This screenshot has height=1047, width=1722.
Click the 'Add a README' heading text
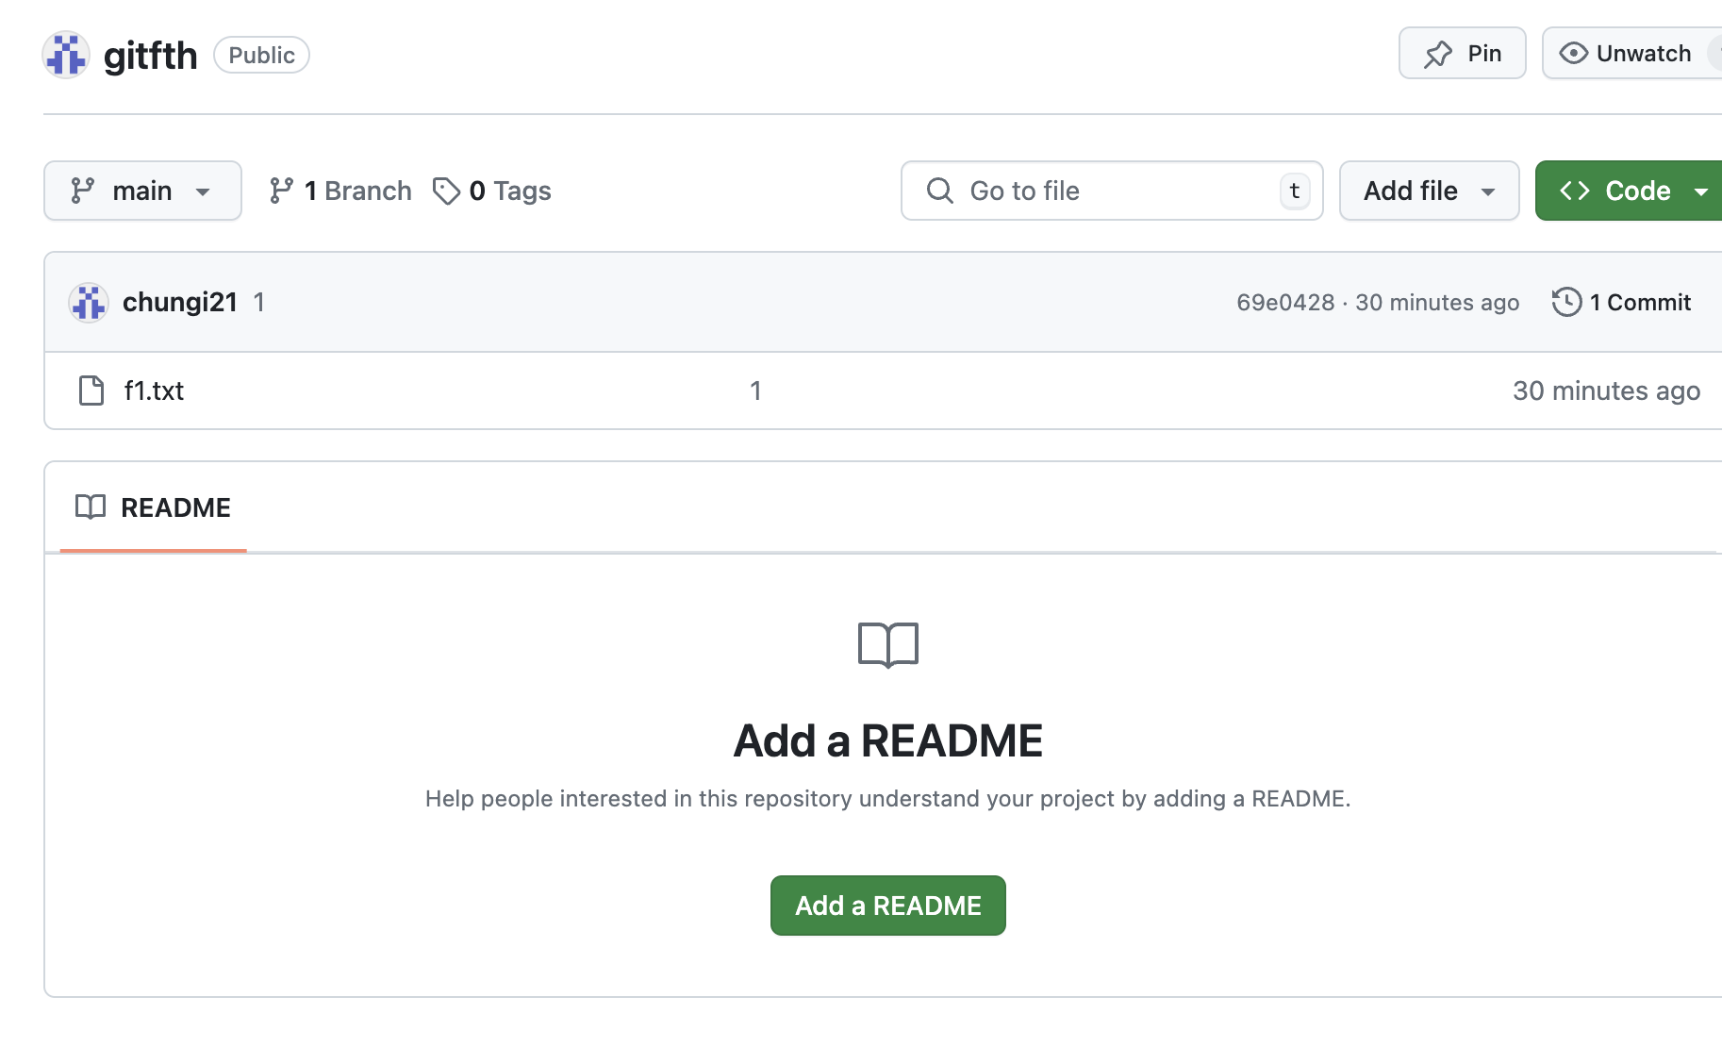[x=888, y=740]
